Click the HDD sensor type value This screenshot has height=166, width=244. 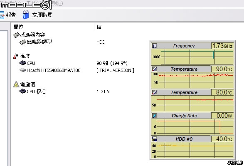[x=101, y=42]
